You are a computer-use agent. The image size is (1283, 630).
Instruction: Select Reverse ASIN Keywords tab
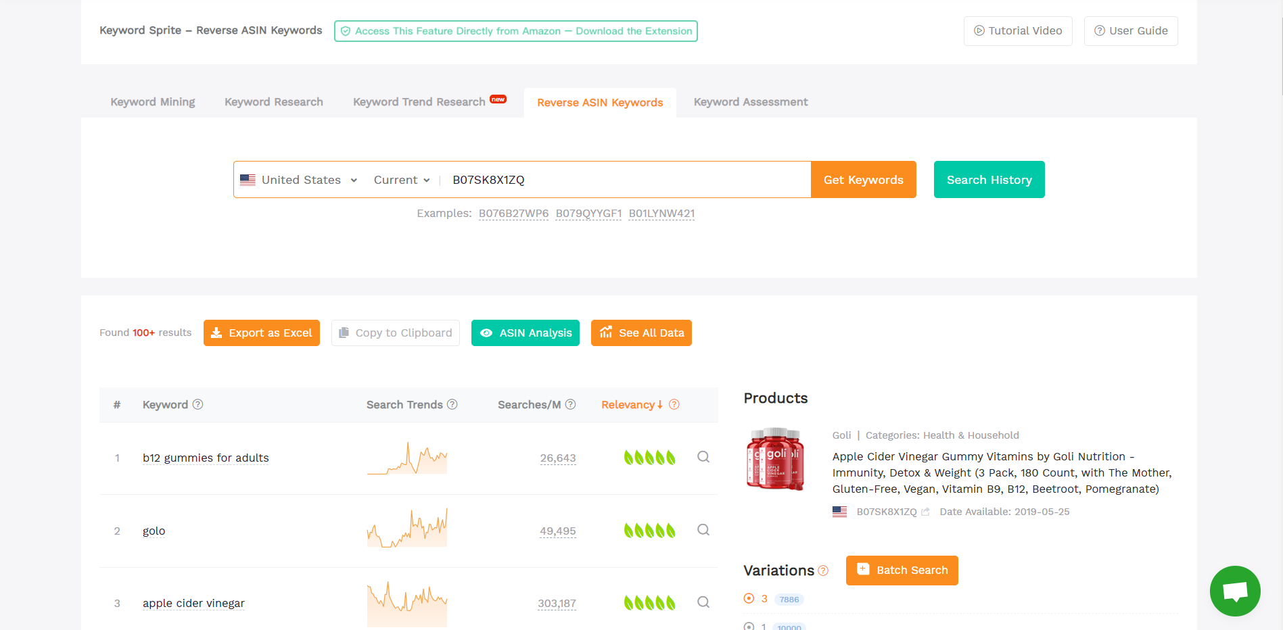pos(600,103)
